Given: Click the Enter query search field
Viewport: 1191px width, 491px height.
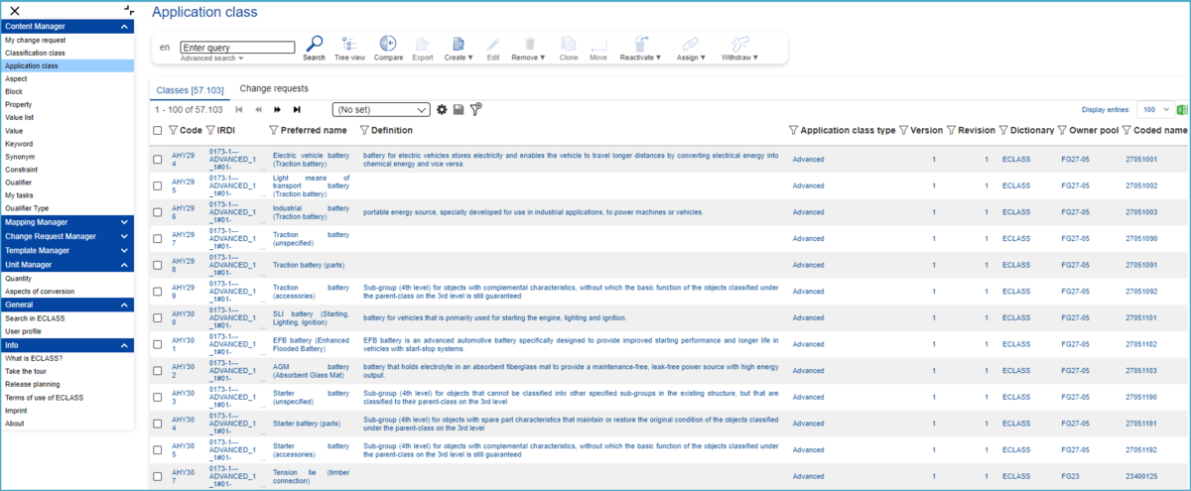Looking at the screenshot, I should pos(237,47).
